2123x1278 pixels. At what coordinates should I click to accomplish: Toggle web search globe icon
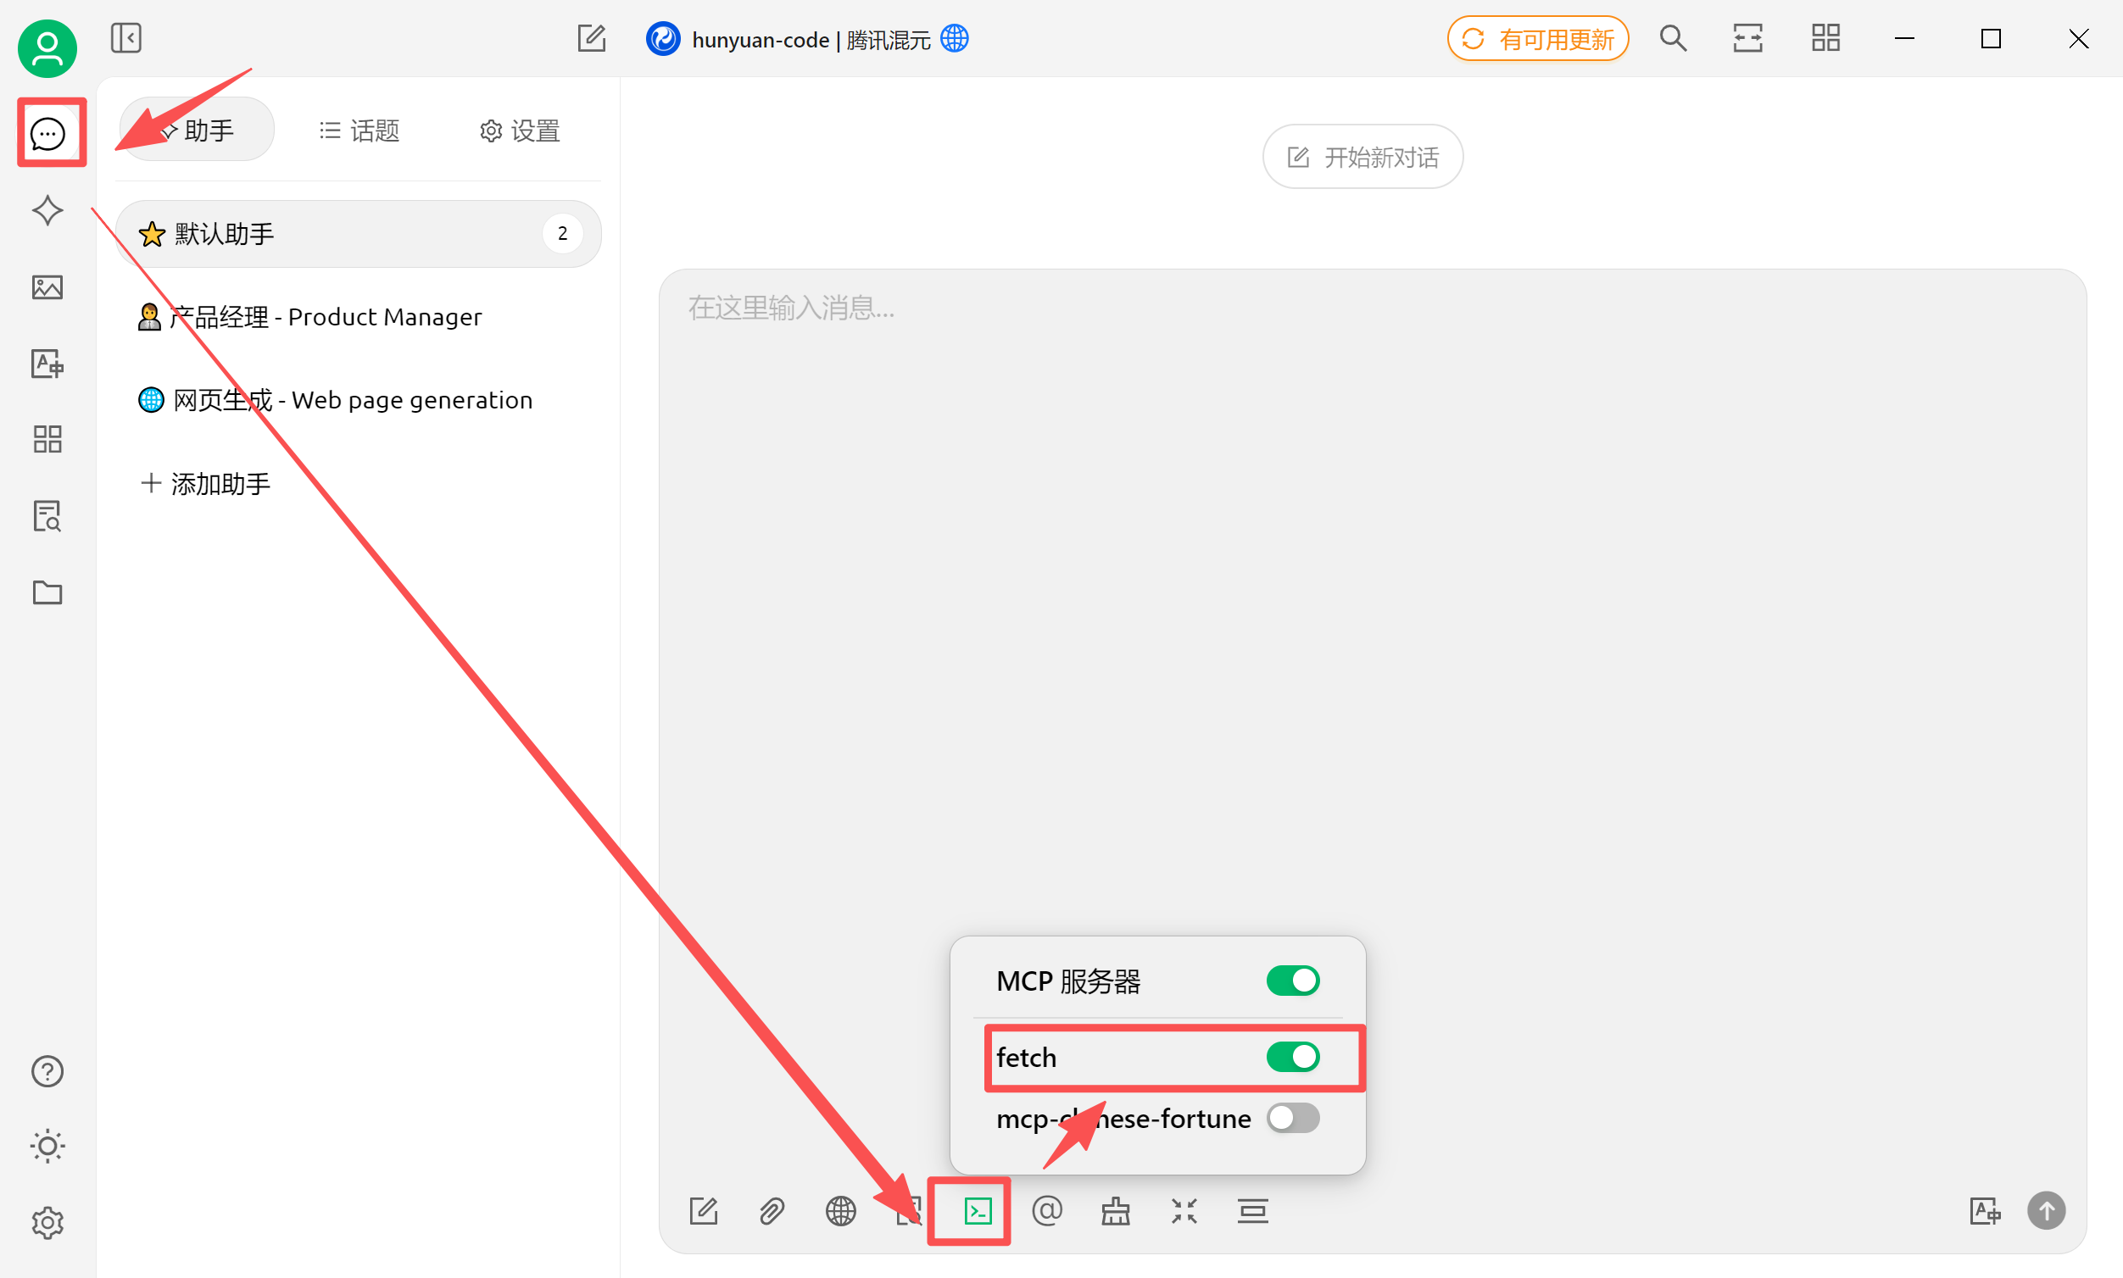[840, 1211]
